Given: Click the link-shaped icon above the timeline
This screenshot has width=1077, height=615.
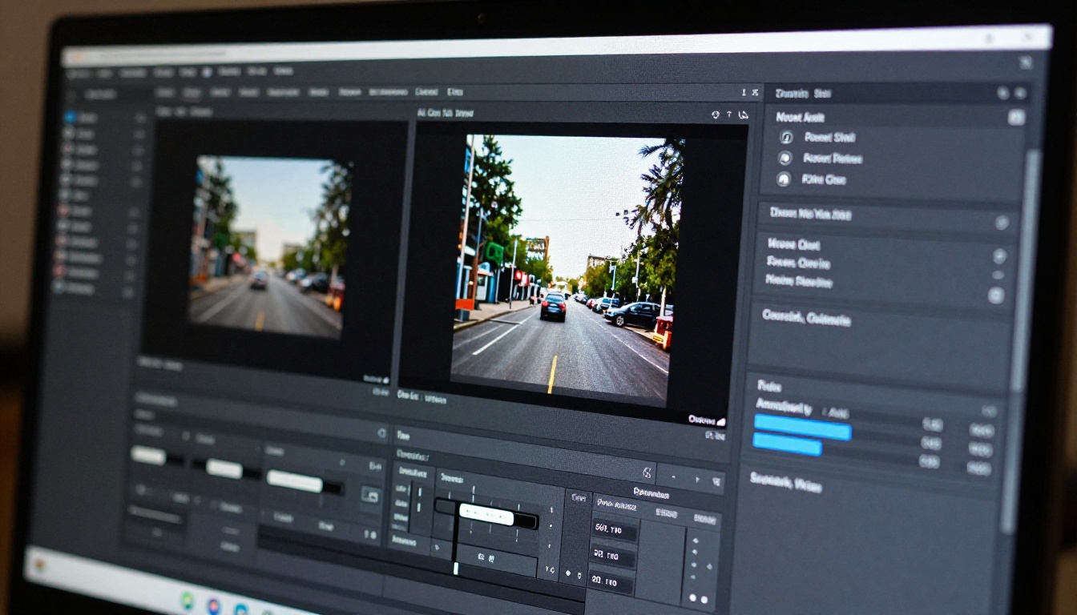Looking at the screenshot, I should click(x=647, y=473).
